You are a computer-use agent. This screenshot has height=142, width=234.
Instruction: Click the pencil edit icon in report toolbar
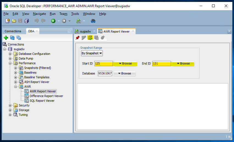[x=84, y=38]
